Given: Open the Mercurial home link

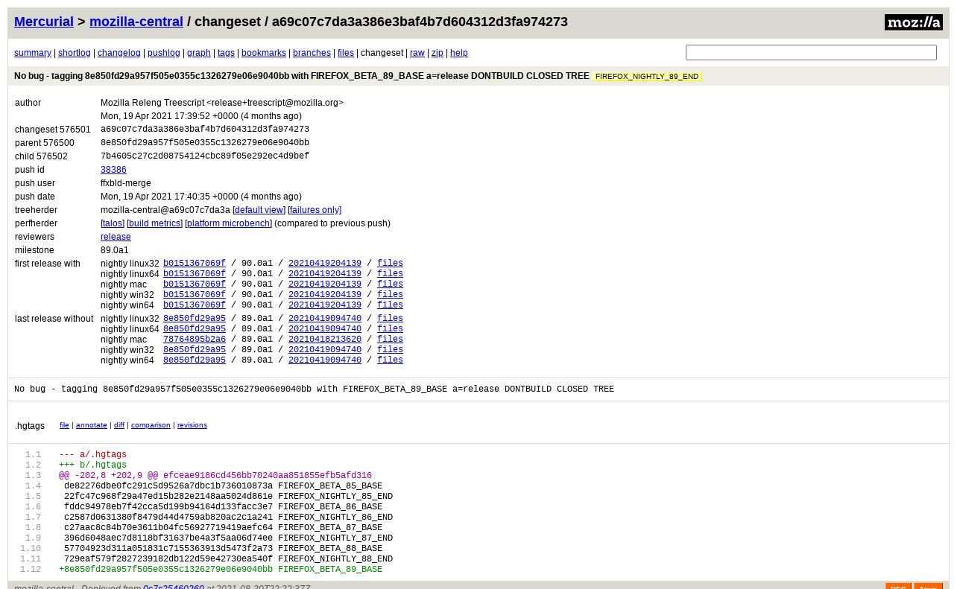Looking at the screenshot, I should click(44, 22).
